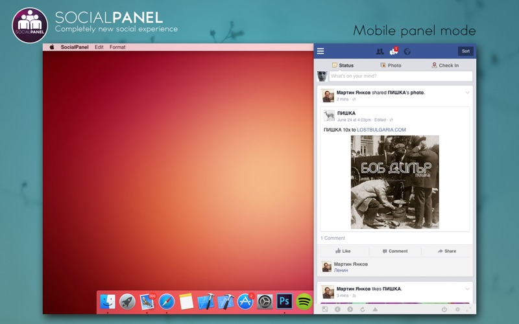This screenshot has height=324, width=519.
Task: Select the Photo tab
Action: (x=391, y=65)
